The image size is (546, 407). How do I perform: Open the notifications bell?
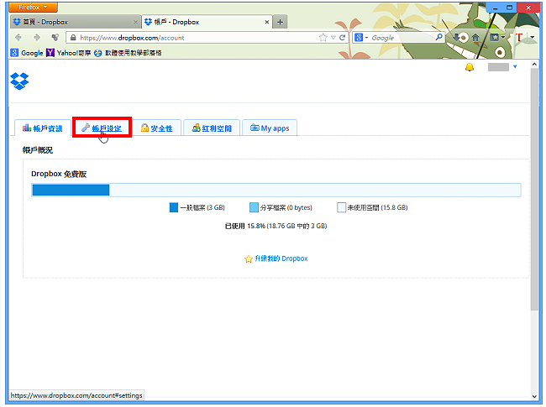tap(470, 67)
